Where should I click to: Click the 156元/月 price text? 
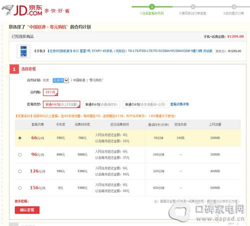(37, 188)
